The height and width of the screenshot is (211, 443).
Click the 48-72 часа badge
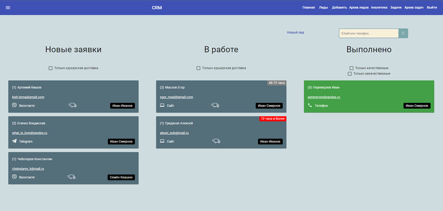(x=276, y=83)
